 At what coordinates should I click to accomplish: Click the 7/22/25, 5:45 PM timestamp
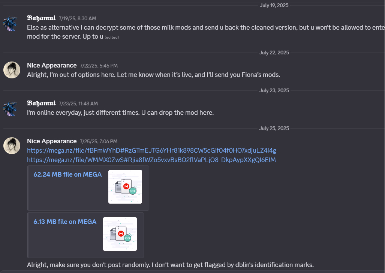coord(99,66)
